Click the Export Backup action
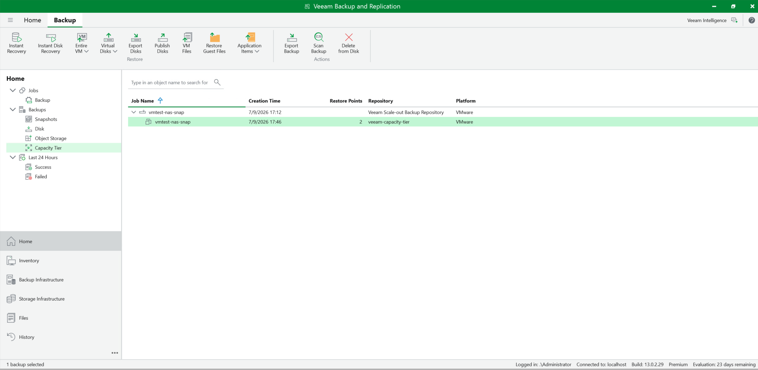The image size is (758, 370). 291,43
